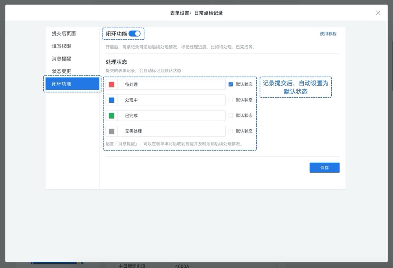Open the 使用教程 tutorial link

coord(328,34)
